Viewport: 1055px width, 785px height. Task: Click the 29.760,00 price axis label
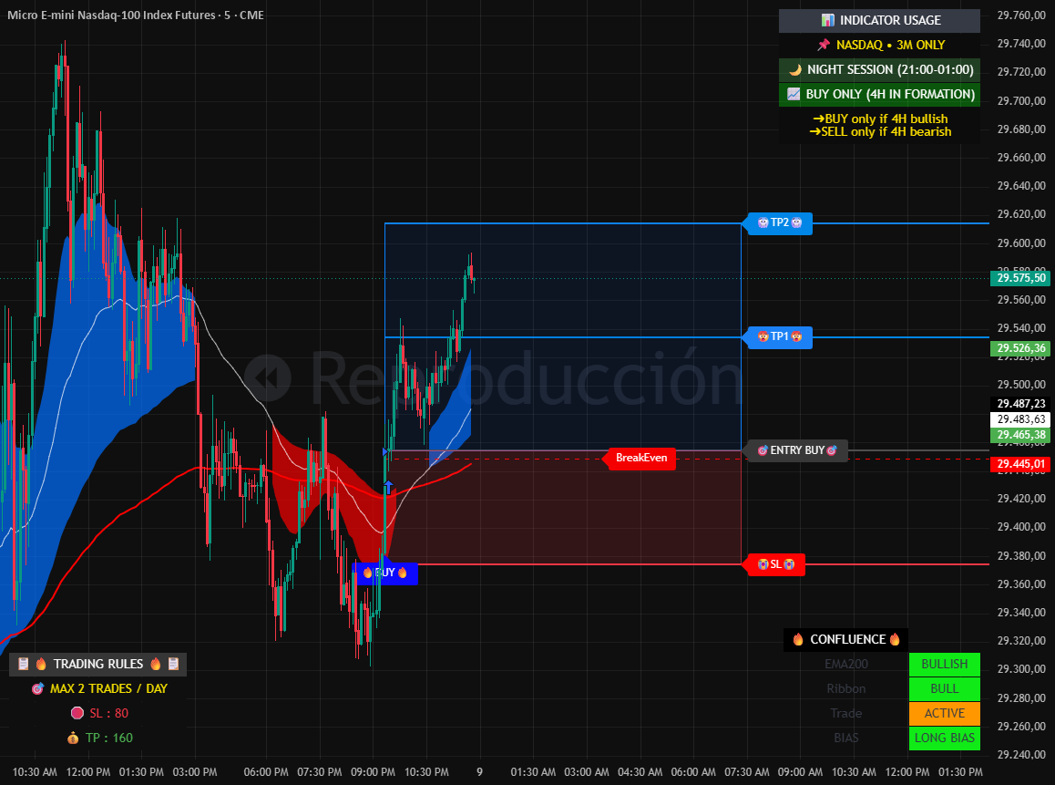tap(1021, 15)
